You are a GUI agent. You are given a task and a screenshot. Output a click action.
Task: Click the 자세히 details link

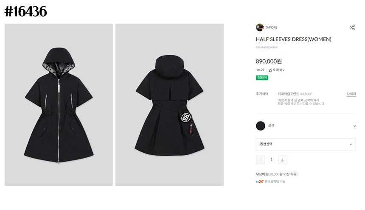point(351,94)
